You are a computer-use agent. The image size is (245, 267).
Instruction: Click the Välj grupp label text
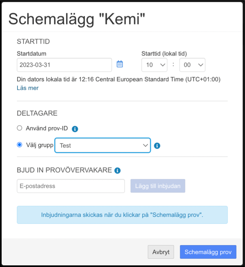(40, 145)
